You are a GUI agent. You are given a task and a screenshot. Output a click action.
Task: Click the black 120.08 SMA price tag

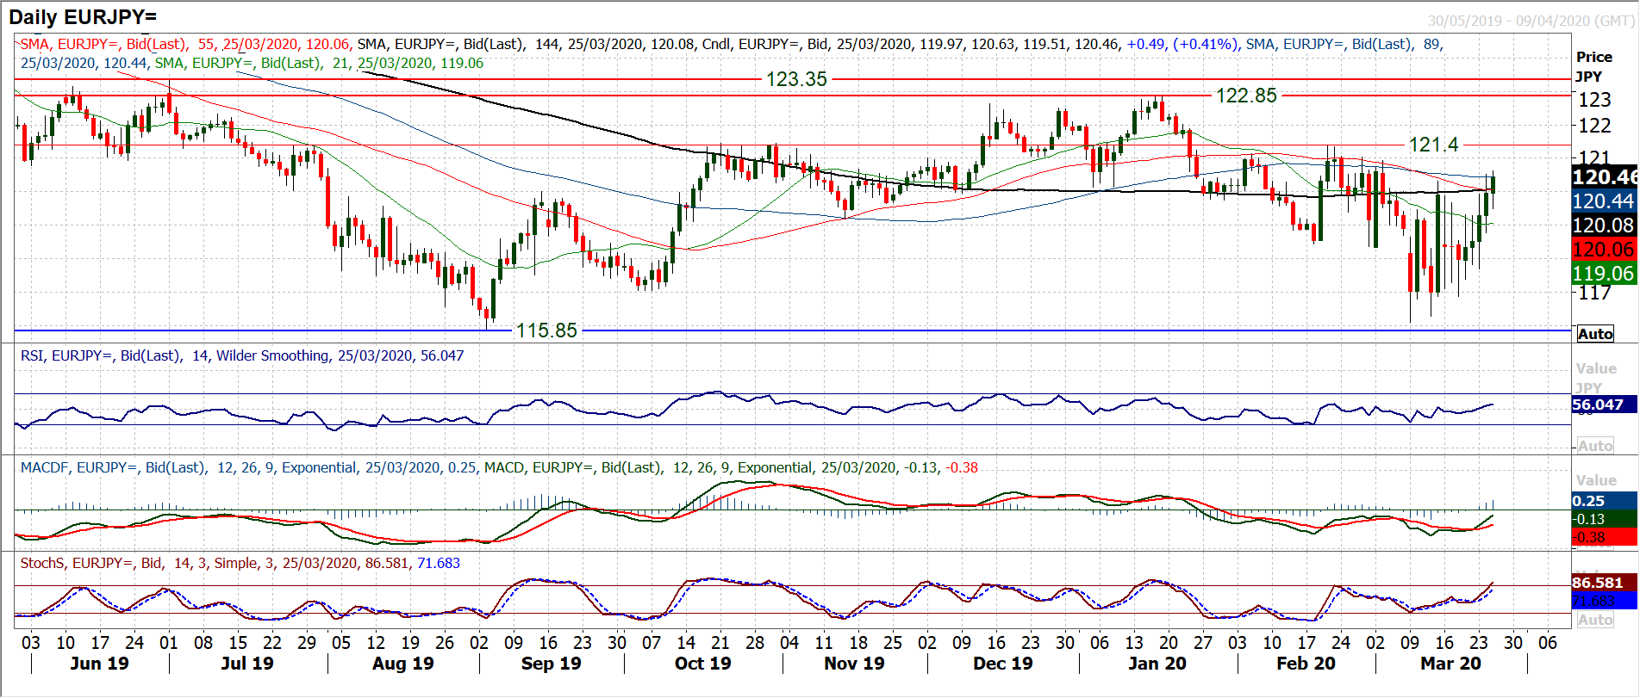1604,225
